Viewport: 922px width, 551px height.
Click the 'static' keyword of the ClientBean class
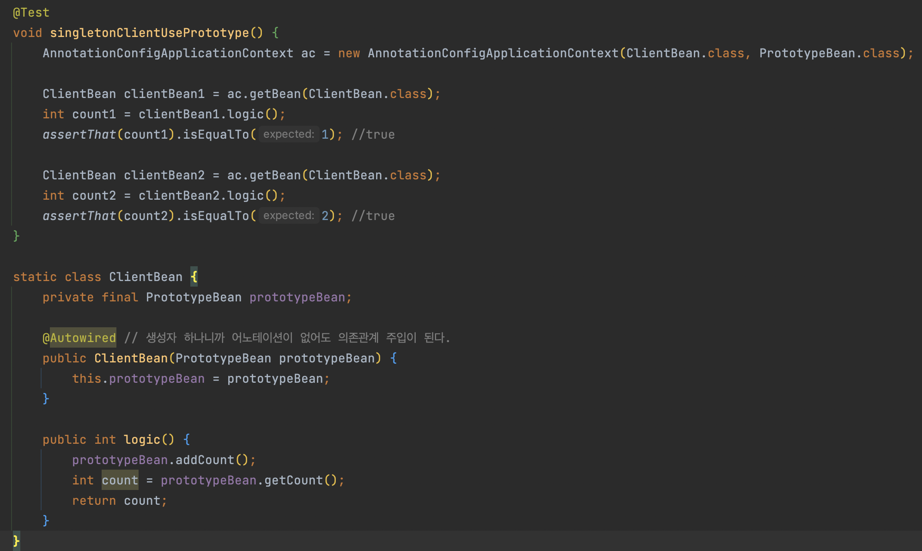tap(35, 277)
